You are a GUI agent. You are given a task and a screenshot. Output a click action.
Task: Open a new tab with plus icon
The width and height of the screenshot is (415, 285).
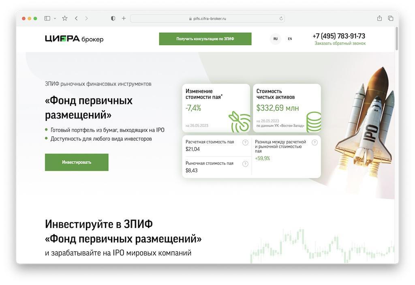tap(124, 18)
